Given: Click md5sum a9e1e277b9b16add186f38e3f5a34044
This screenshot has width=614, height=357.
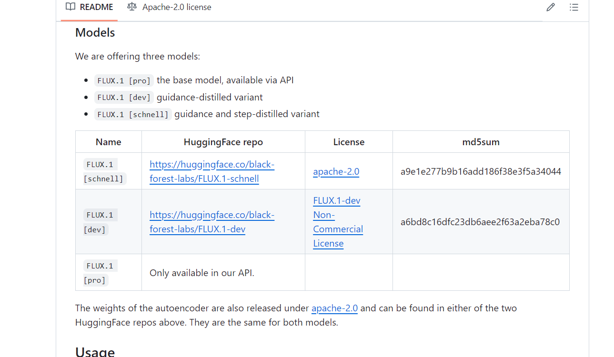Looking at the screenshot, I should click(x=481, y=171).
